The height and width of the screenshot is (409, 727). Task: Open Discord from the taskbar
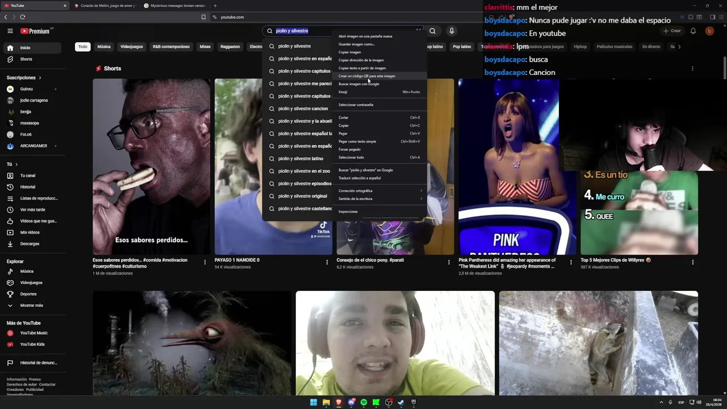pyautogui.click(x=351, y=402)
